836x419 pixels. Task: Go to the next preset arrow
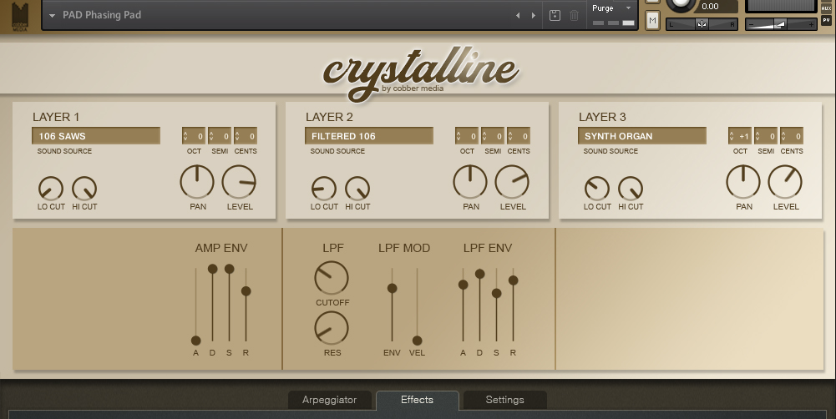[533, 16]
